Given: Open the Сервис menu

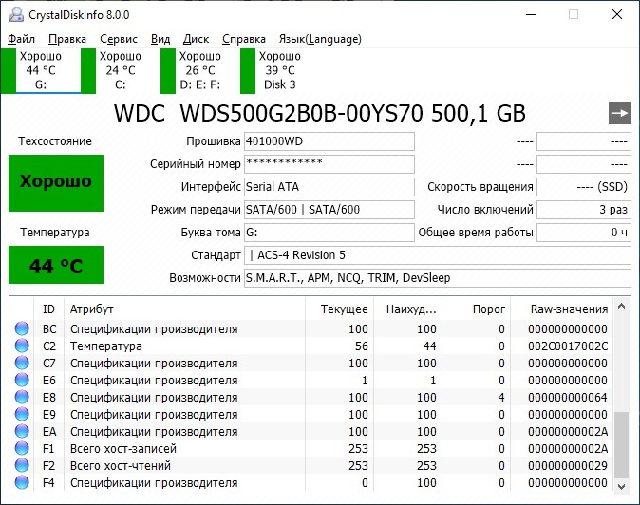Looking at the screenshot, I should click(118, 39).
